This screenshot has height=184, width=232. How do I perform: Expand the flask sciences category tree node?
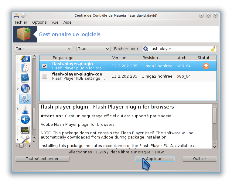18,109
